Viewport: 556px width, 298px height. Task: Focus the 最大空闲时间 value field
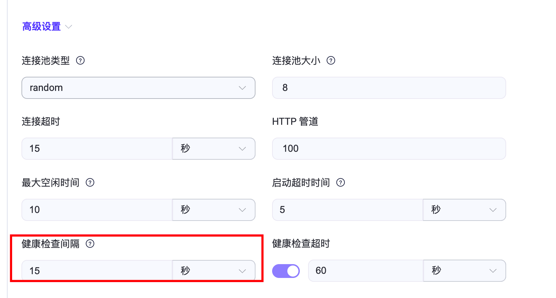click(x=97, y=210)
